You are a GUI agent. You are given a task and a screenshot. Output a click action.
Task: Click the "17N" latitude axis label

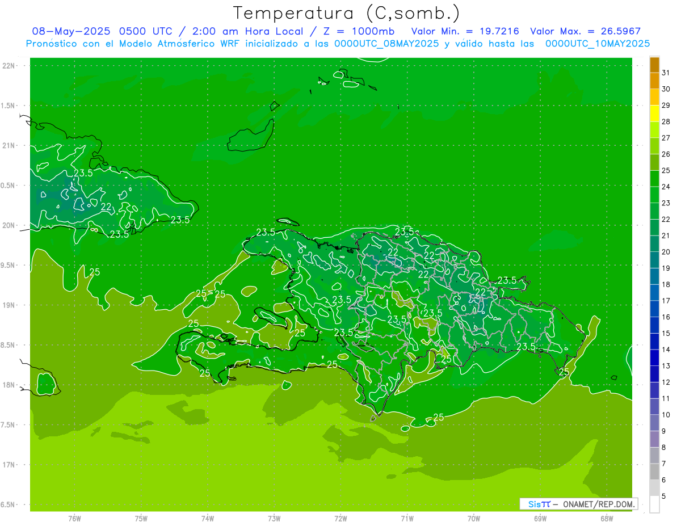click(x=10, y=465)
